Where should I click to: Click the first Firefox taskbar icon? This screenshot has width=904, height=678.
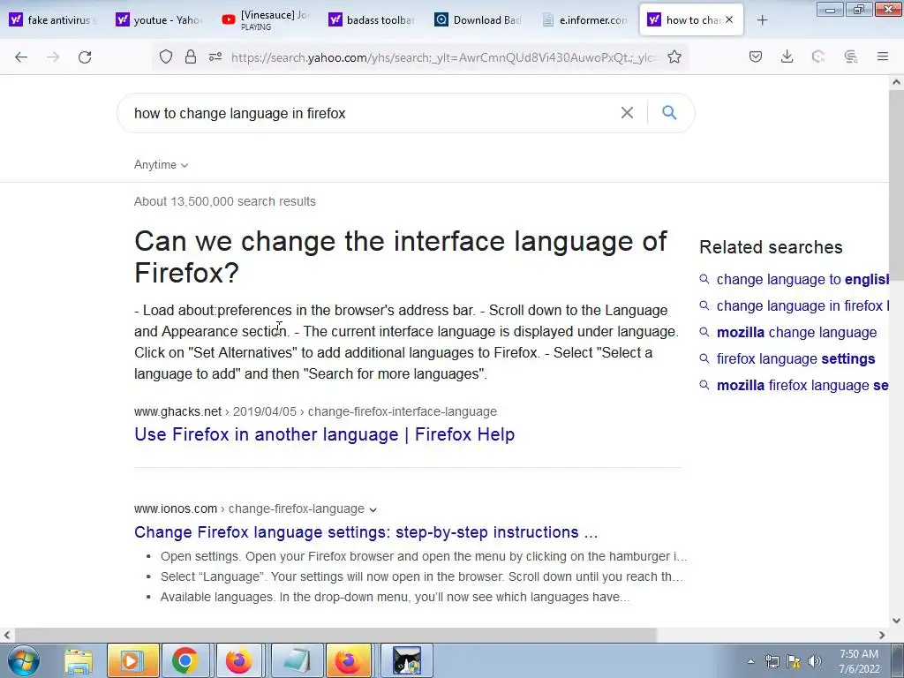click(x=238, y=660)
